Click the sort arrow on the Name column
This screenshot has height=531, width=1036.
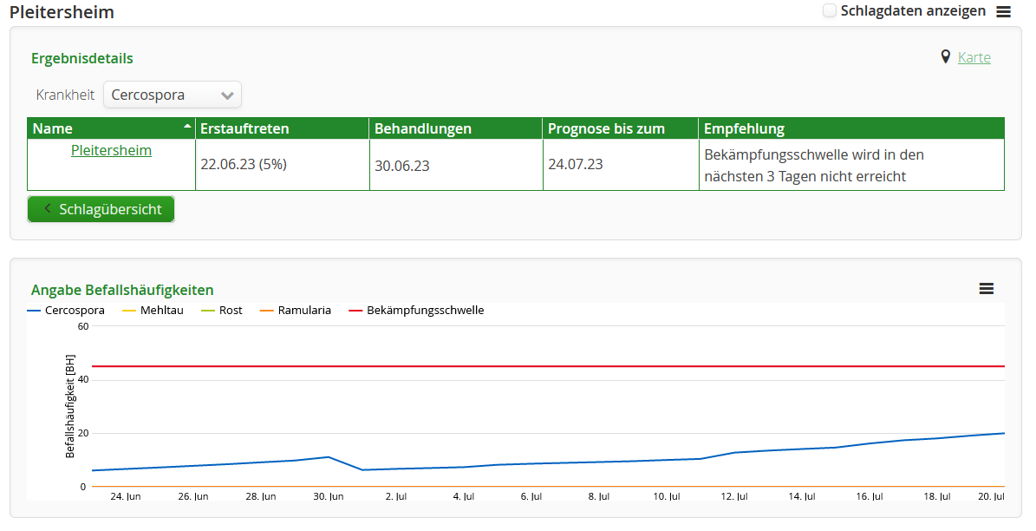click(x=187, y=128)
